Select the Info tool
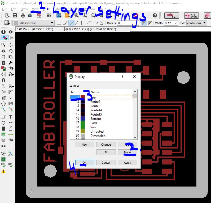 tap(3, 32)
